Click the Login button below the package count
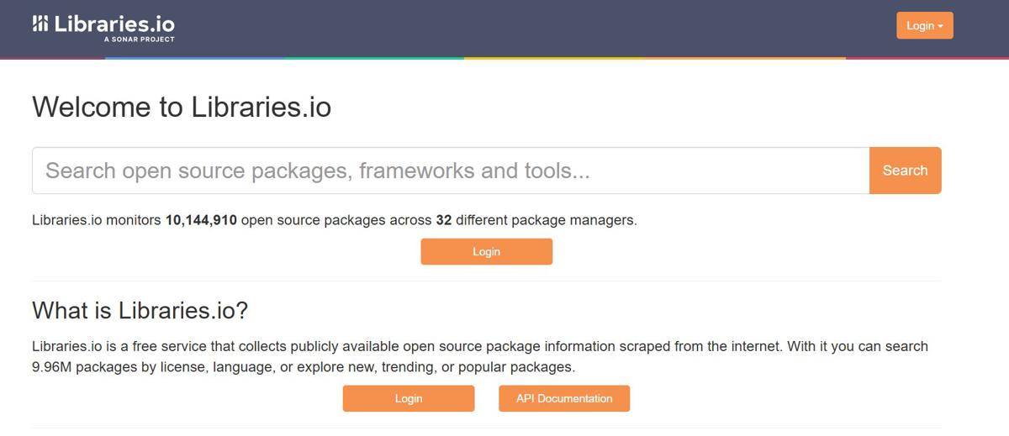The image size is (1009, 436). click(486, 251)
